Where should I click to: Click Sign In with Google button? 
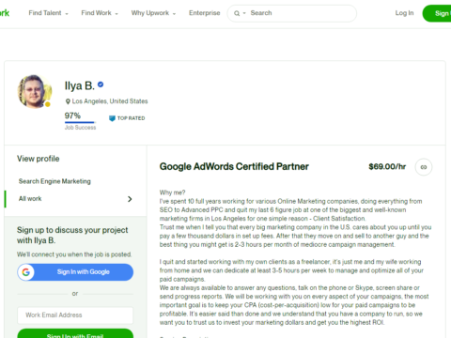point(75,272)
